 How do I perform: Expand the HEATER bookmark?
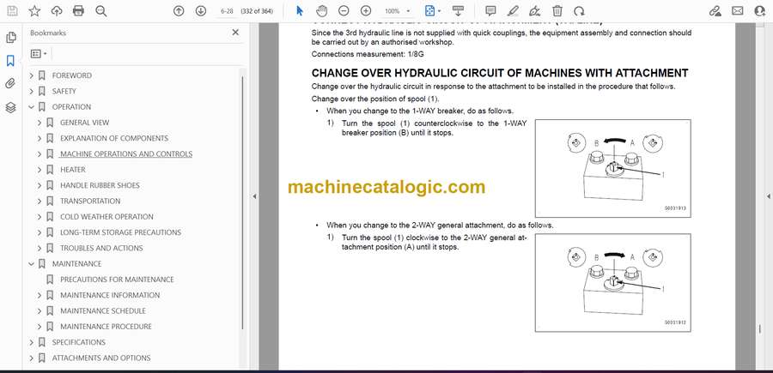coord(40,170)
